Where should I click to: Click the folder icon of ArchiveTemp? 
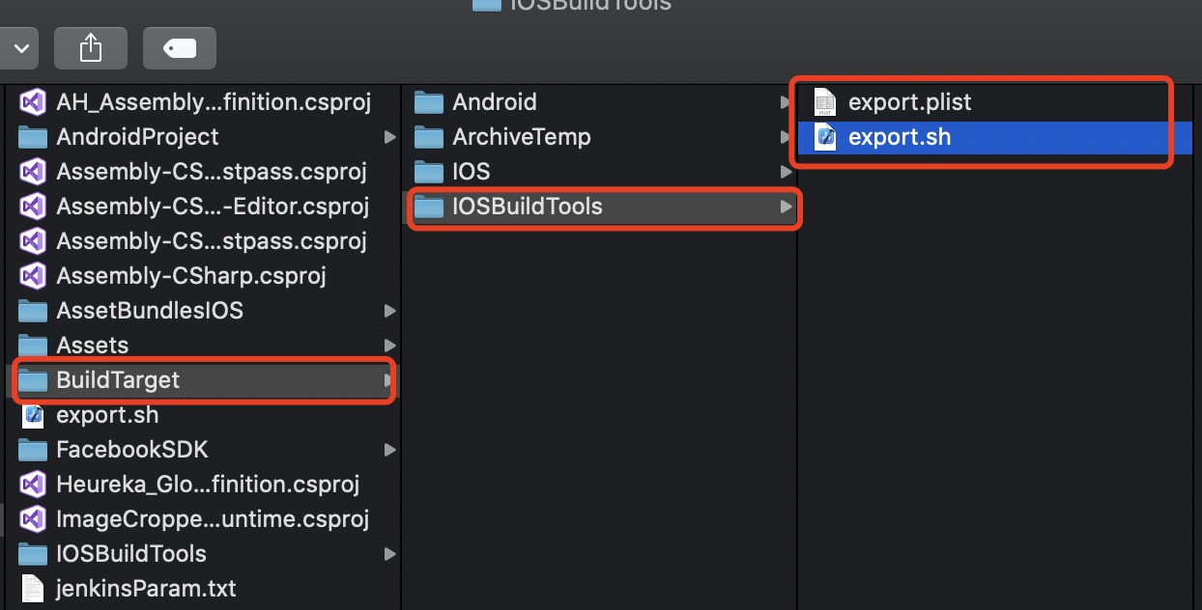pos(428,136)
